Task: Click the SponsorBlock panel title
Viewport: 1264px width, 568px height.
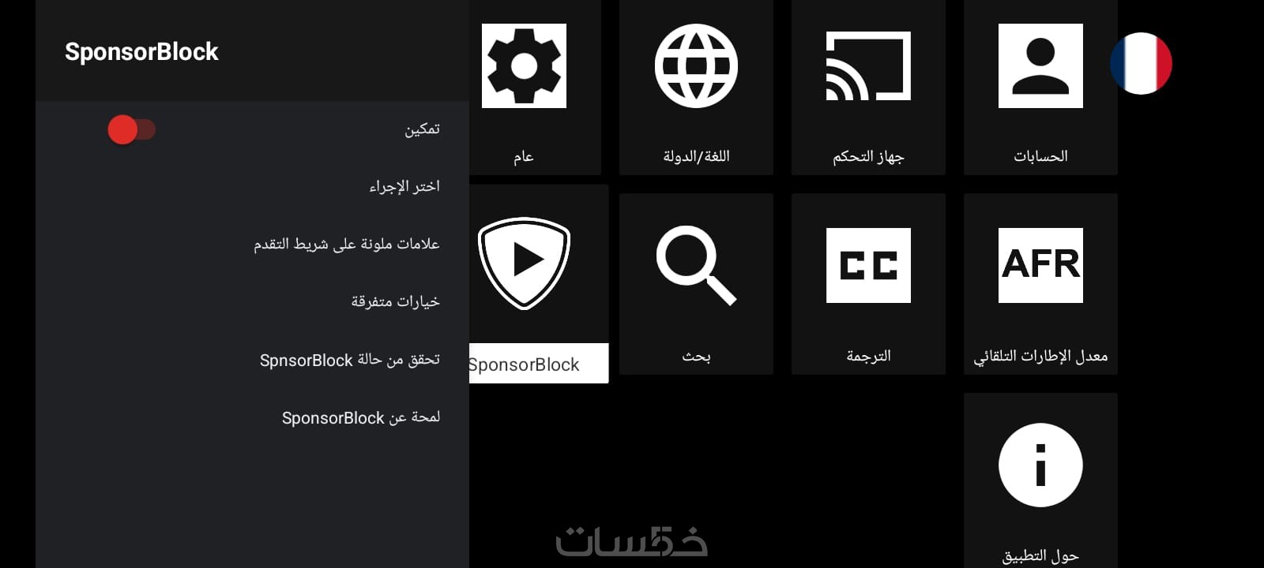Action: point(141,51)
